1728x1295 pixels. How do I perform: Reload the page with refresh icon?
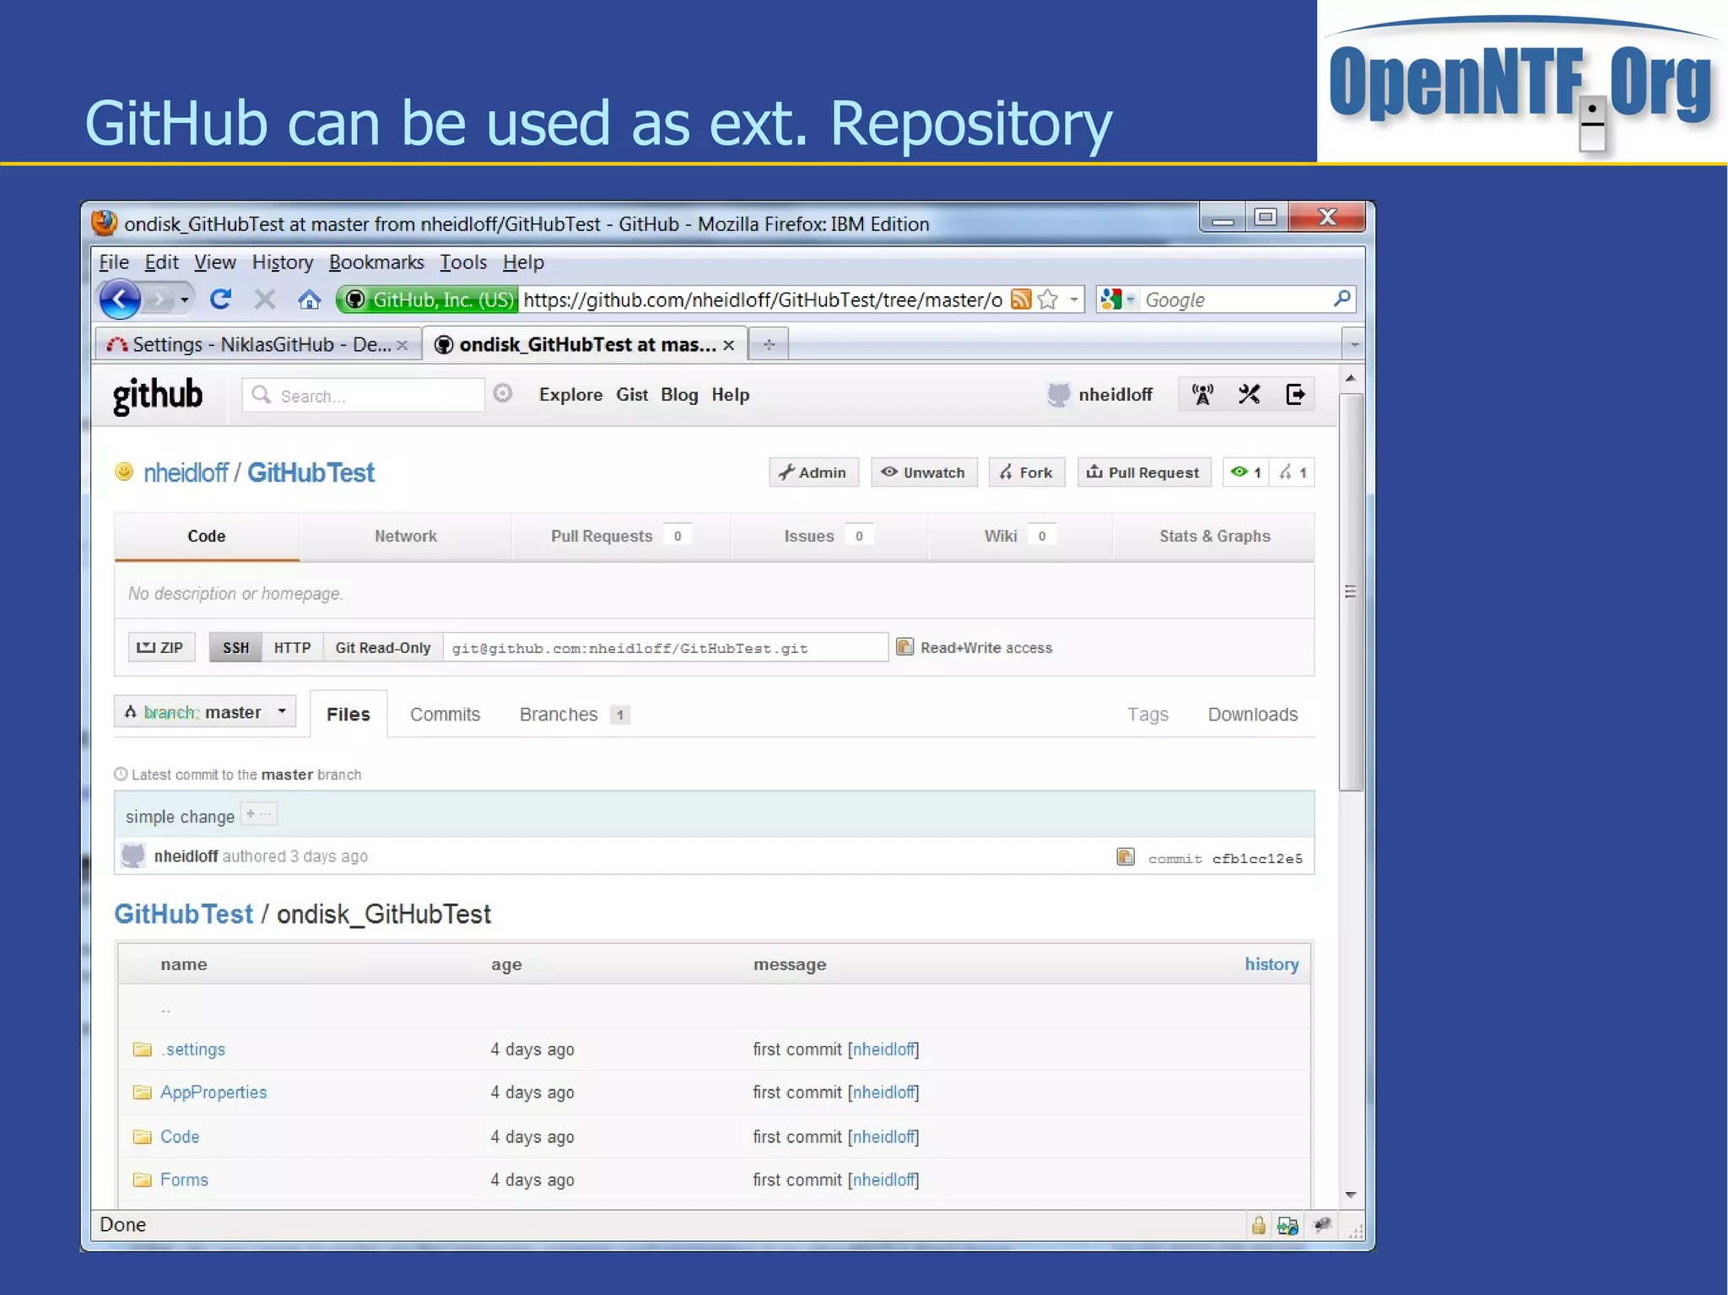221,299
